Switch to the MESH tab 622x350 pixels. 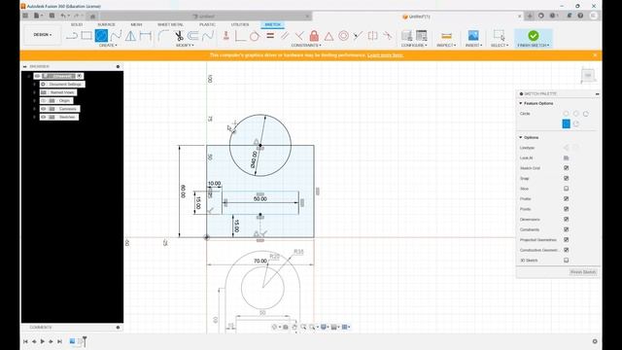136,24
